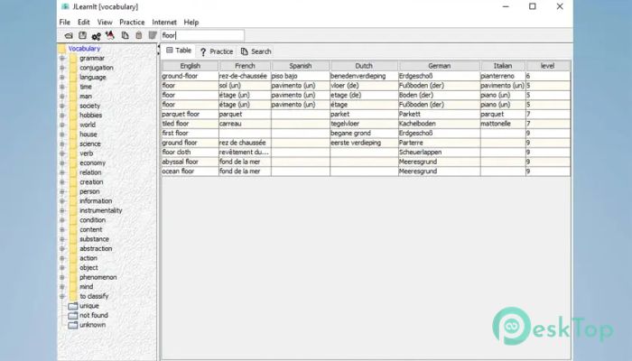
Task: Click the folder icon beside 'verb'
Action: pos(73,153)
